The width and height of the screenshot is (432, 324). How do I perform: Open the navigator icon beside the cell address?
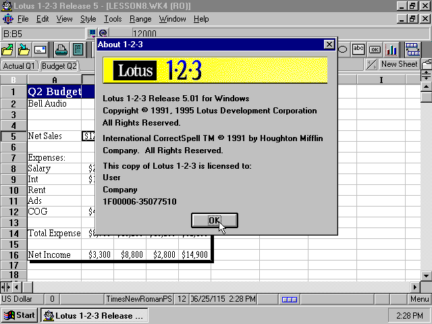coord(92,34)
